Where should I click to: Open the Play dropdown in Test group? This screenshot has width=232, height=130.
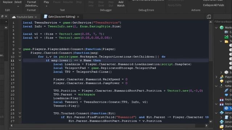[x=46, y=4]
